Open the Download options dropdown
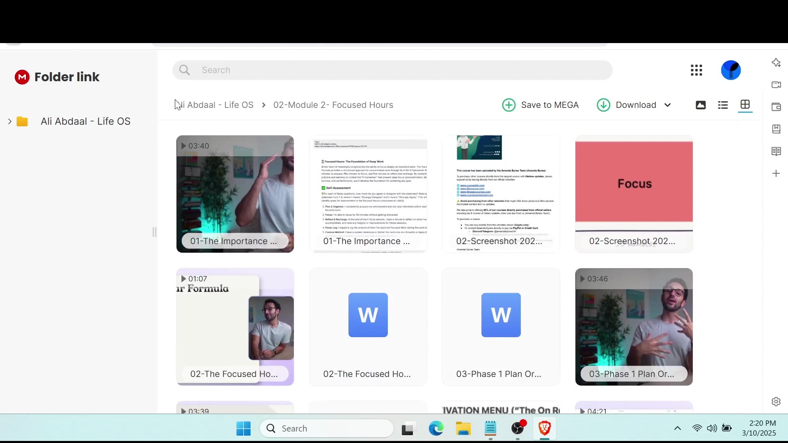This screenshot has height=443, width=788. click(668, 105)
